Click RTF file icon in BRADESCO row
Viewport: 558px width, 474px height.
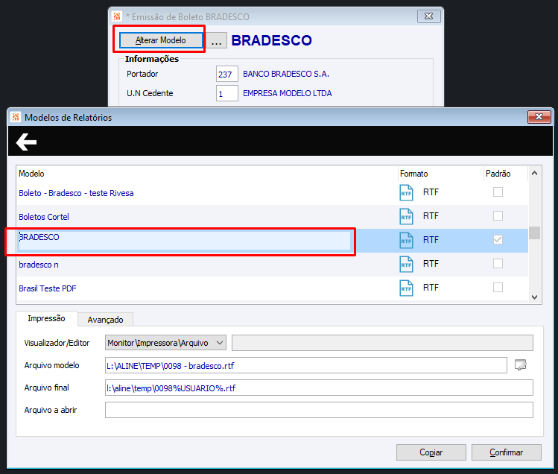406,241
